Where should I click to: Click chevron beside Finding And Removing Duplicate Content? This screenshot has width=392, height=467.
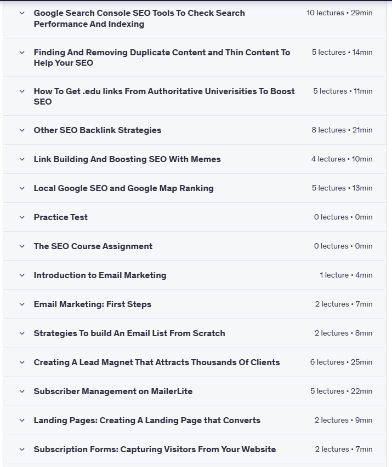click(x=22, y=53)
